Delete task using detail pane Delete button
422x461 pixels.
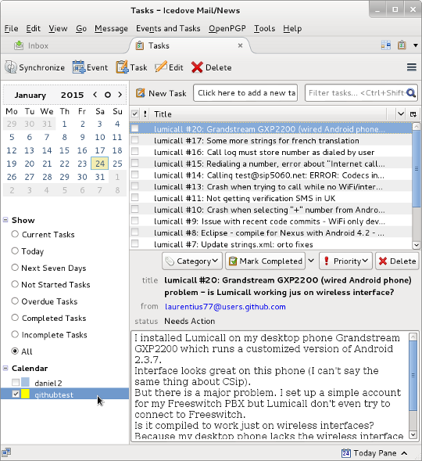397,261
